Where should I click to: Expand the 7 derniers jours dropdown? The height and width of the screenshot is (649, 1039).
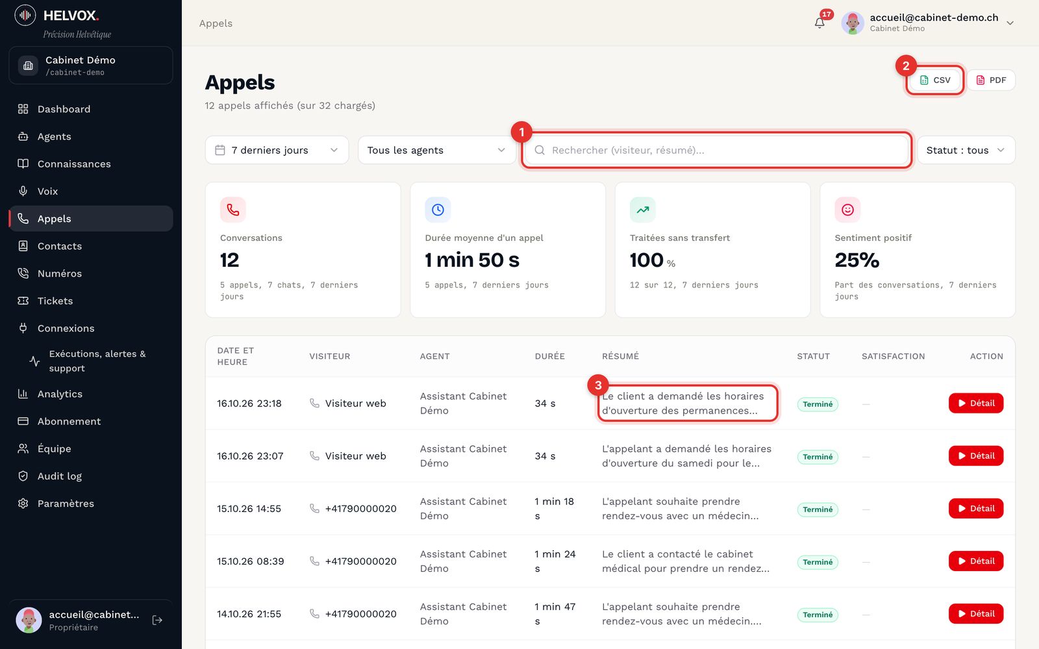click(x=277, y=150)
